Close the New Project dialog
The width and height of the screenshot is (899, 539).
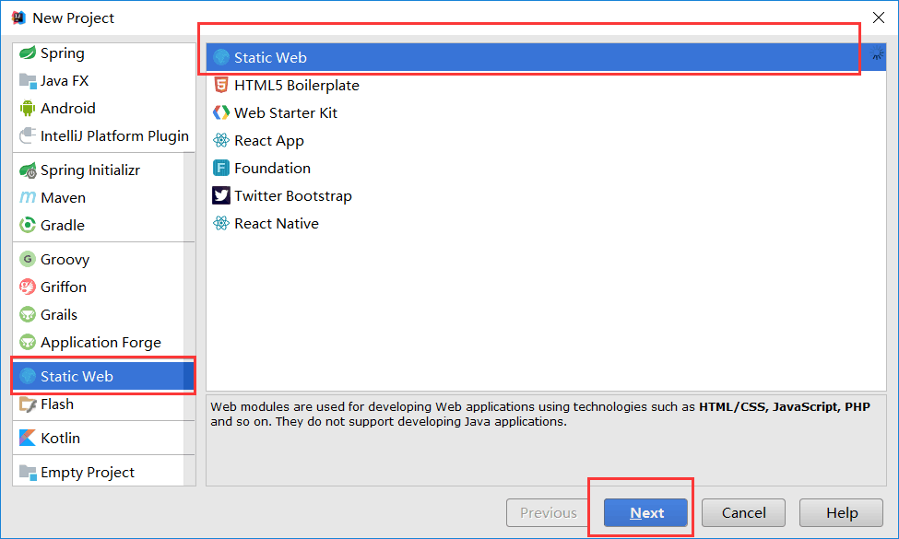(x=879, y=18)
